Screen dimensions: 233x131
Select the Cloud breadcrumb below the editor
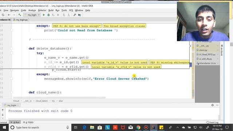click(x=16, y=101)
